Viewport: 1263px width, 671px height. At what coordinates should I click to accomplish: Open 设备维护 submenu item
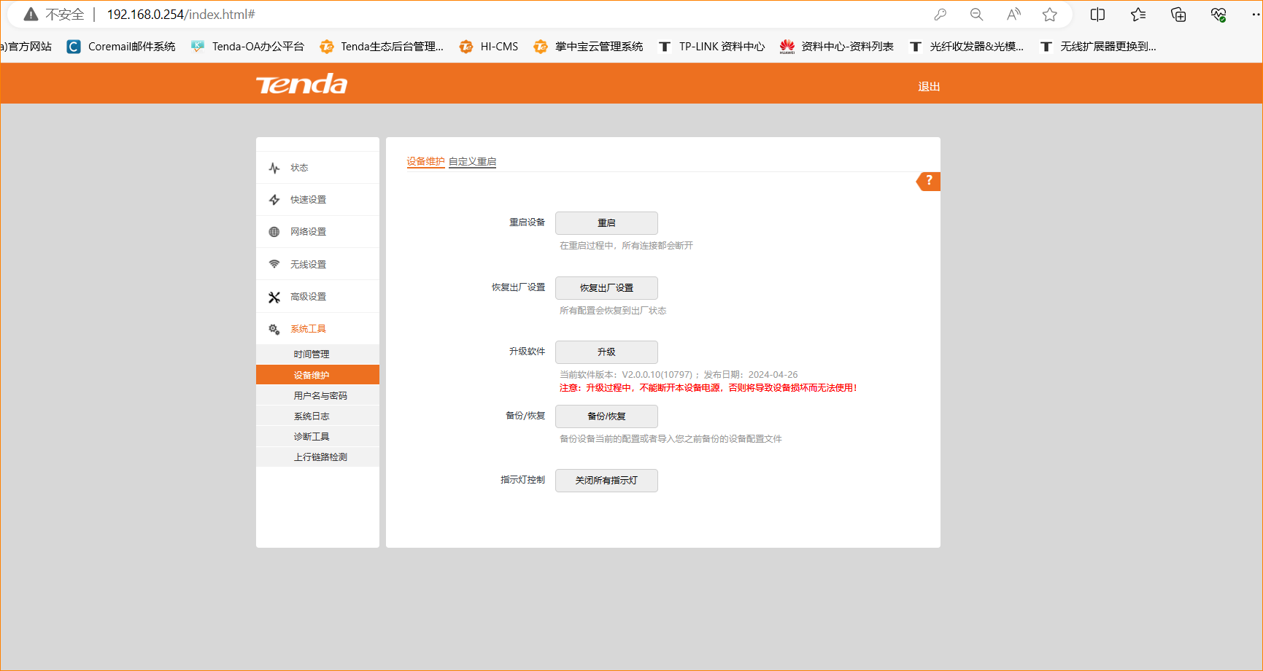tap(317, 375)
